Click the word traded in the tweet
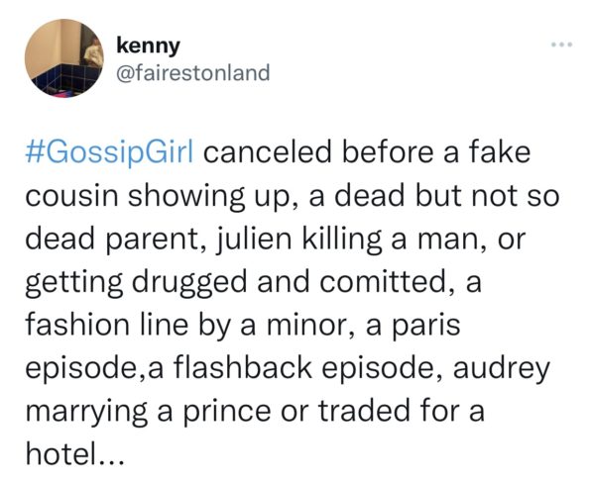Image resolution: width=590 pixels, height=483 pixels. click(x=364, y=411)
